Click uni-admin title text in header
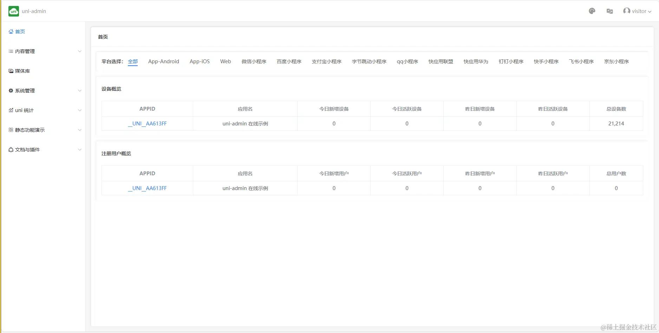This screenshot has width=659, height=333. [x=34, y=11]
